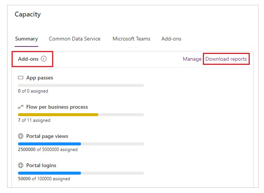The height and width of the screenshot is (193, 264).
Task: Click the Download reports link
Action: coord(226,59)
